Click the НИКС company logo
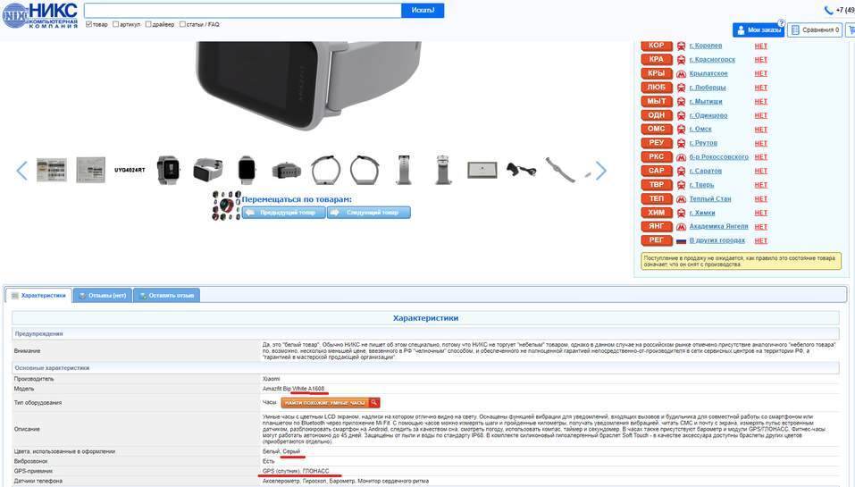The height and width of the screenshot is (487, 855). tap(40, 14)
